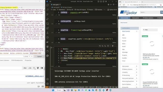Toggle VS Code bottom panel layout button

(101, 2)
